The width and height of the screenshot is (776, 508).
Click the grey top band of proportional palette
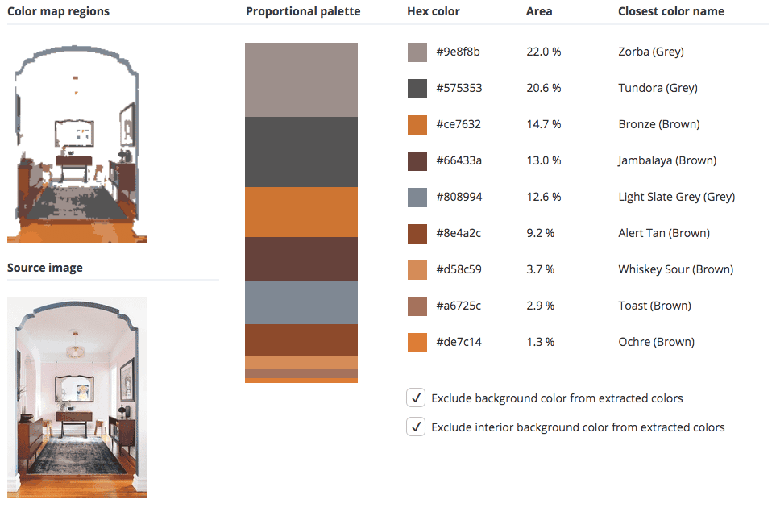[301, 80]
